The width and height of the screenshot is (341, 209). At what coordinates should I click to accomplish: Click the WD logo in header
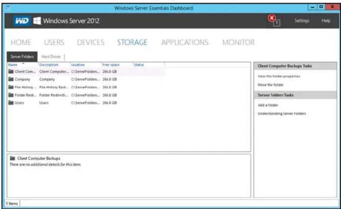click(22, 21)
